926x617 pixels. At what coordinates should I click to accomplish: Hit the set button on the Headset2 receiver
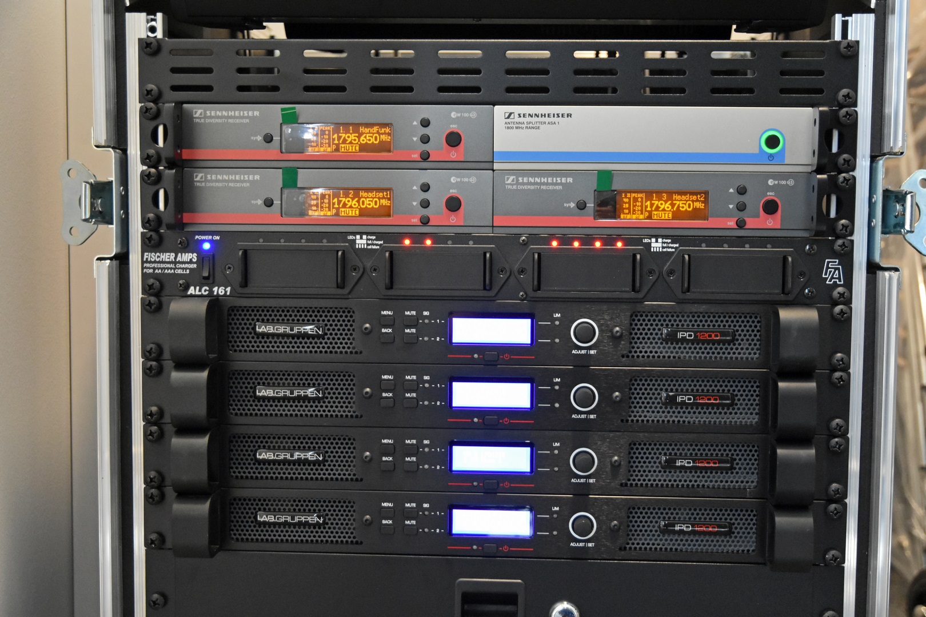[741, 223]
